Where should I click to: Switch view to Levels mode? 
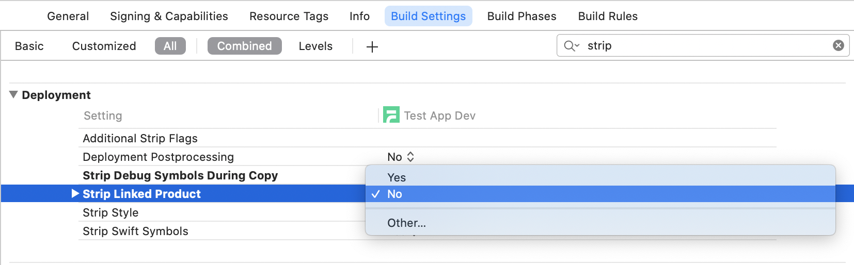315,46
